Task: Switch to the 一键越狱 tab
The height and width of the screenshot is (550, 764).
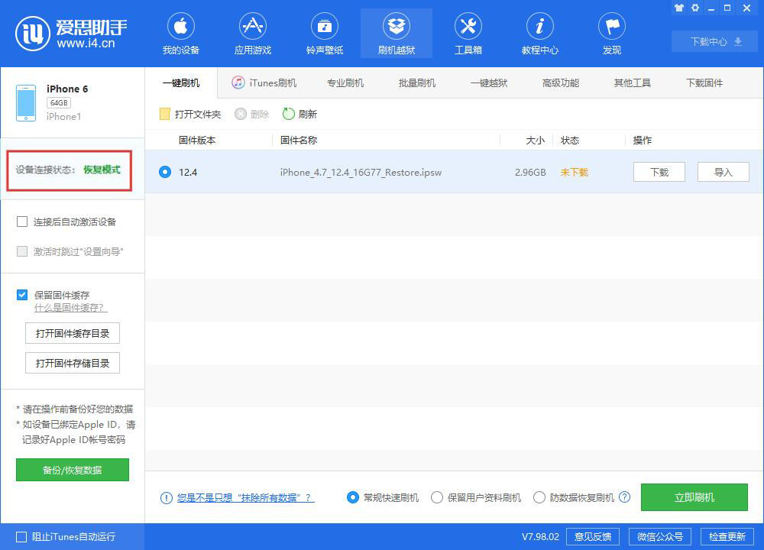Action: (489, 82)
